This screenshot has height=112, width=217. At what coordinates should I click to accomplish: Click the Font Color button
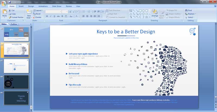tap(76, 16)
